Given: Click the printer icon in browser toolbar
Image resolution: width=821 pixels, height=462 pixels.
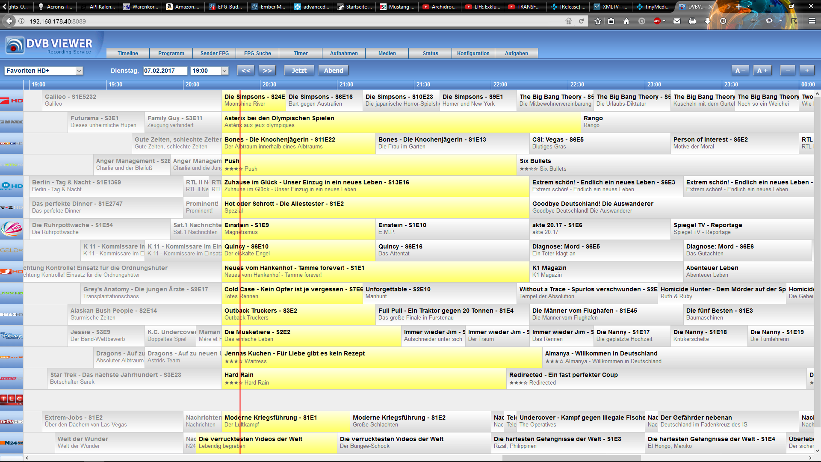Looking at the screenshot, I should (x=692, y=21).
